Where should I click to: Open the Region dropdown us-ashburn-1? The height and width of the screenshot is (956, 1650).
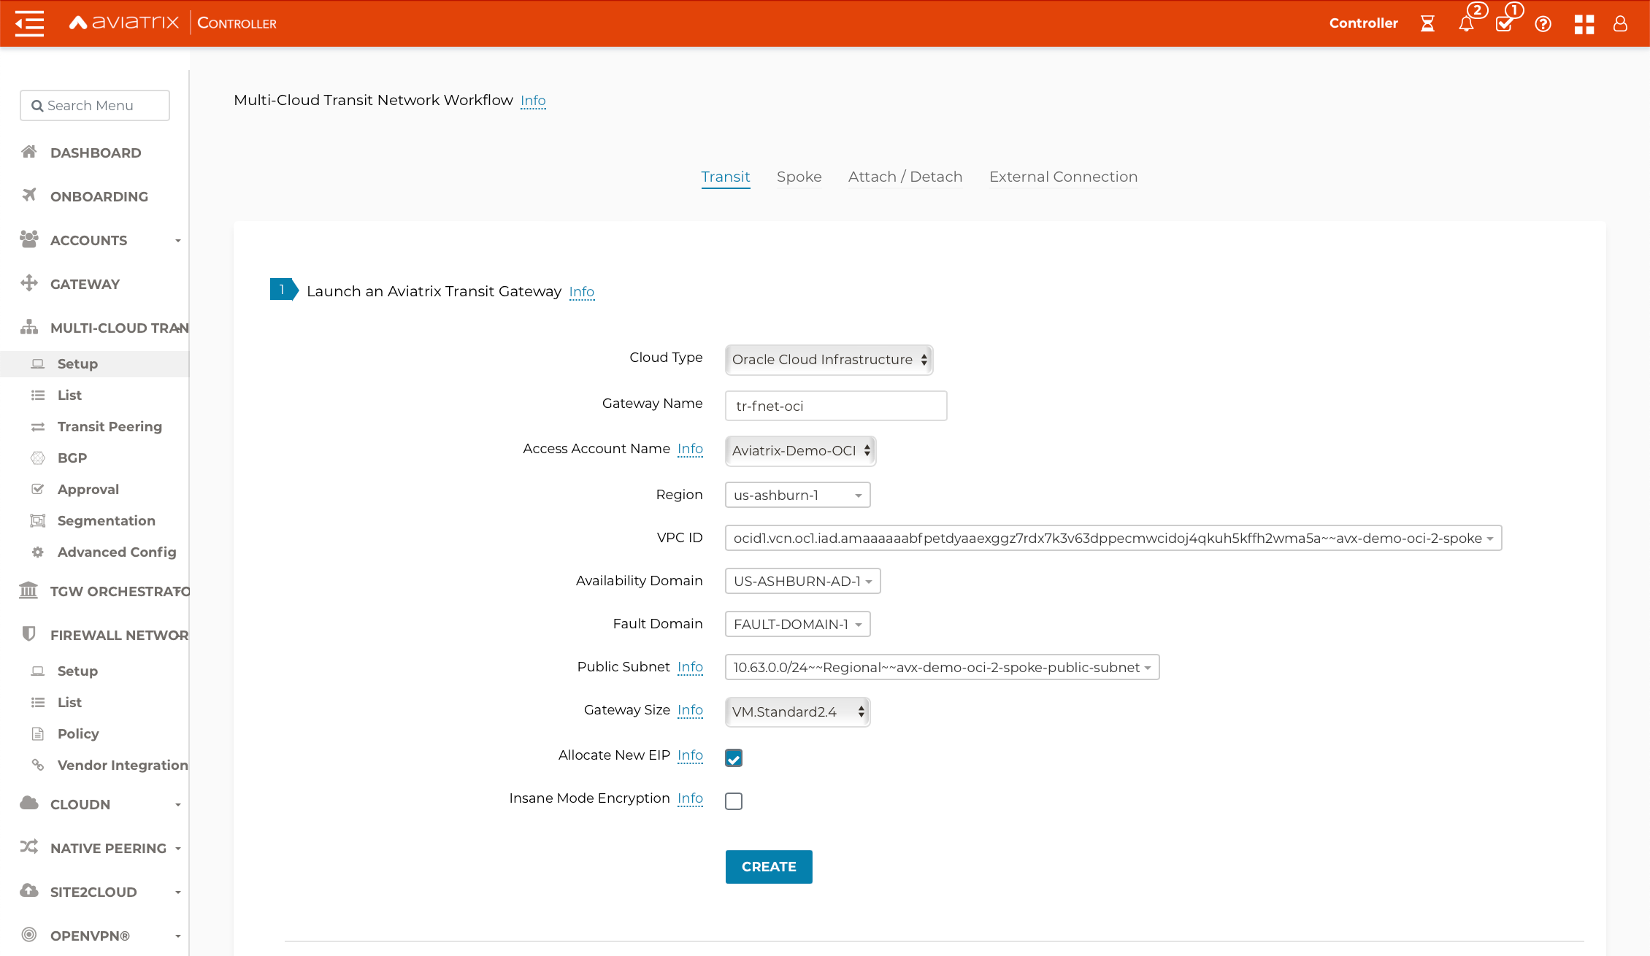pyautogui.click(x=797, y=495)
